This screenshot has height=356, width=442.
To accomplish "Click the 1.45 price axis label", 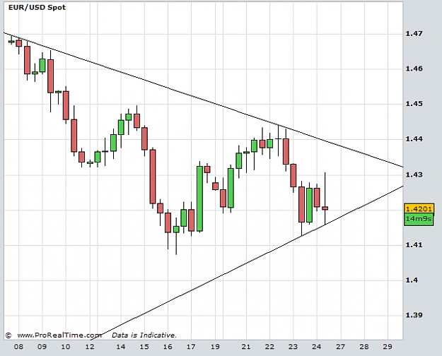I will [x=414, y=104].
